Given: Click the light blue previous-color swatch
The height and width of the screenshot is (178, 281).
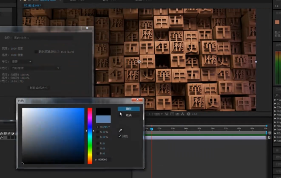Looking at the screenshot, I should point(103,119).
